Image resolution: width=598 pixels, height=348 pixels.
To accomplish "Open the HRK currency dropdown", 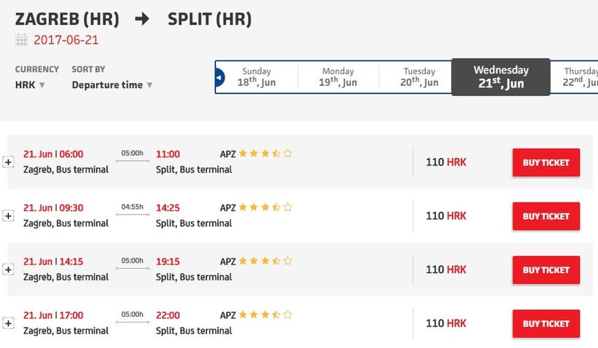I will tap(31, 85).
